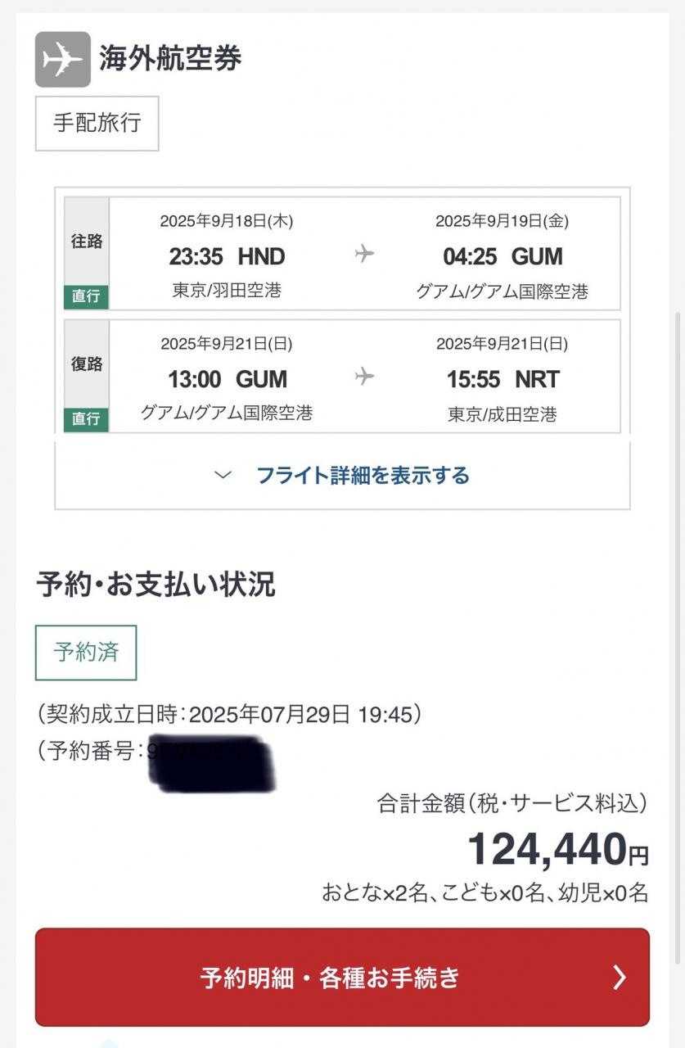Viewport: 685px width, 1048px height.
Task: Click the 23:35 HND departure time
Action: 227,257
